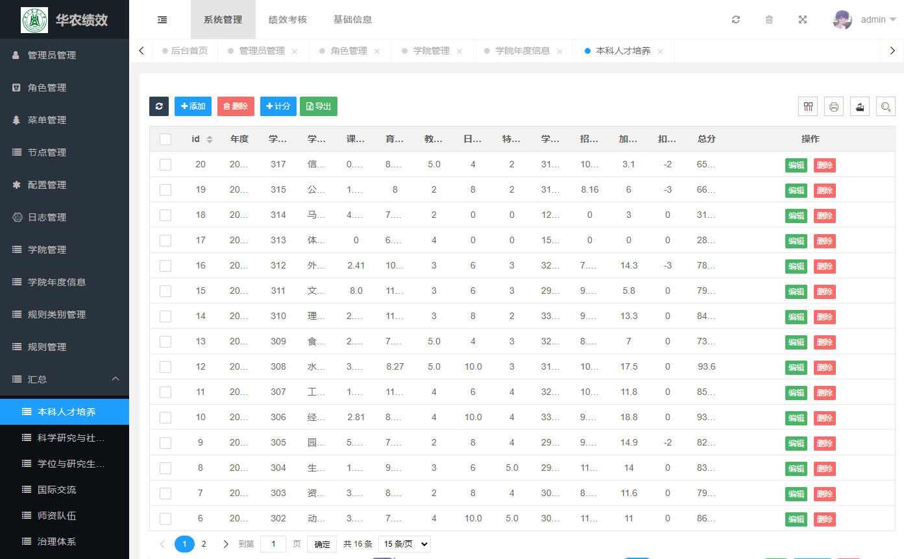Collapse the sidebar with the menu fold icon
Screen dimensions: 904x559
tap(162, 19)
